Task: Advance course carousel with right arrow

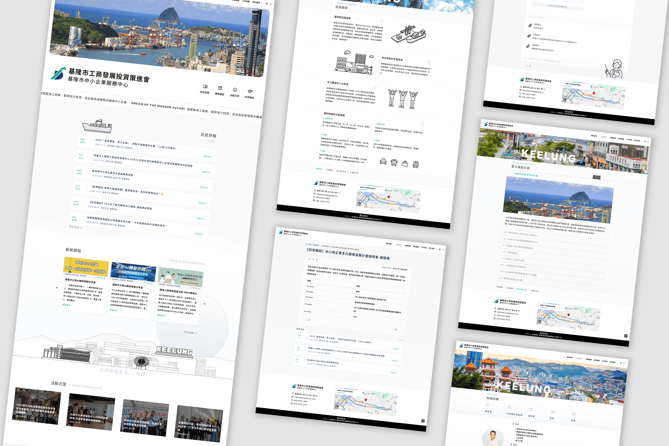Action: point(205,304)
